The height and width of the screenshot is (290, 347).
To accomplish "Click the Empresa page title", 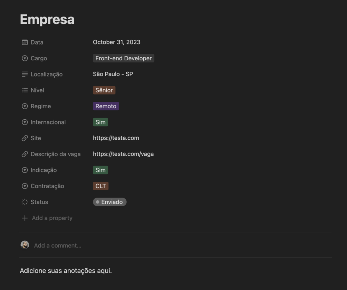I will pos(47,19).
